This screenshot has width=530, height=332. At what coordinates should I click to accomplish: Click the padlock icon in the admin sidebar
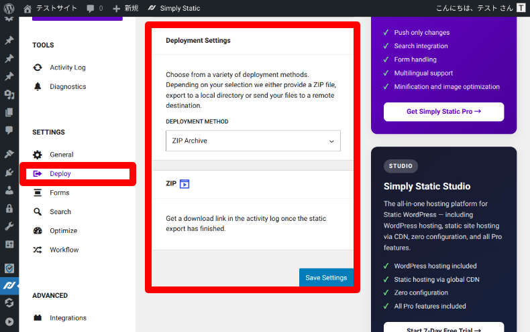(9, 208)
